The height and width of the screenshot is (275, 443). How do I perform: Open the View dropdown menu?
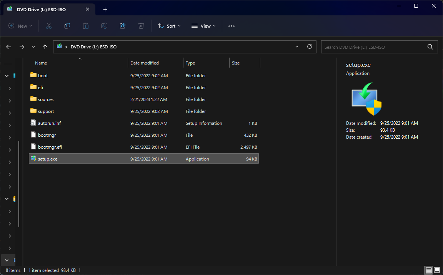point(203,26)
